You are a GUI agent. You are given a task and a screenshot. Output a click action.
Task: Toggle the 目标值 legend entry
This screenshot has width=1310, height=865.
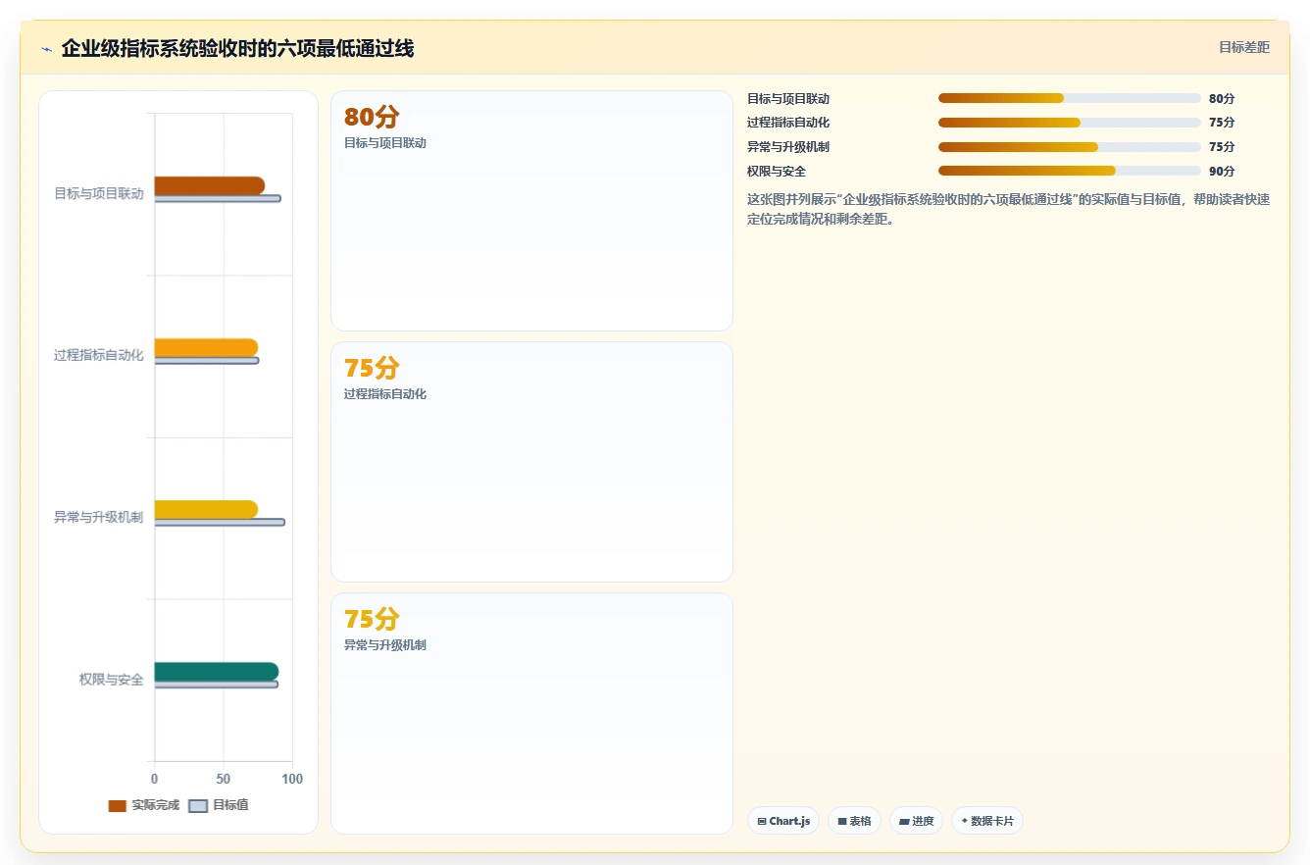point(219,805)
